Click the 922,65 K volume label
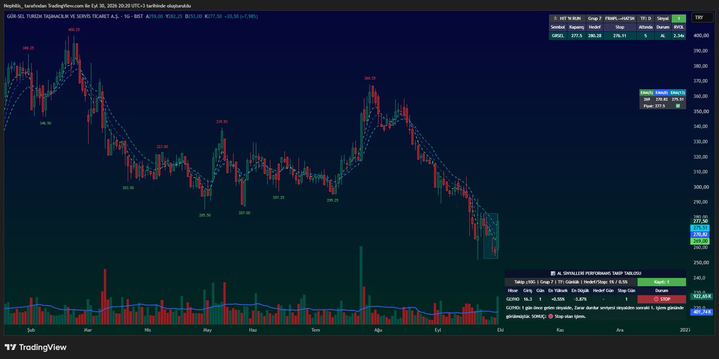This screenshot has width=719, height=359. point(702,296)
